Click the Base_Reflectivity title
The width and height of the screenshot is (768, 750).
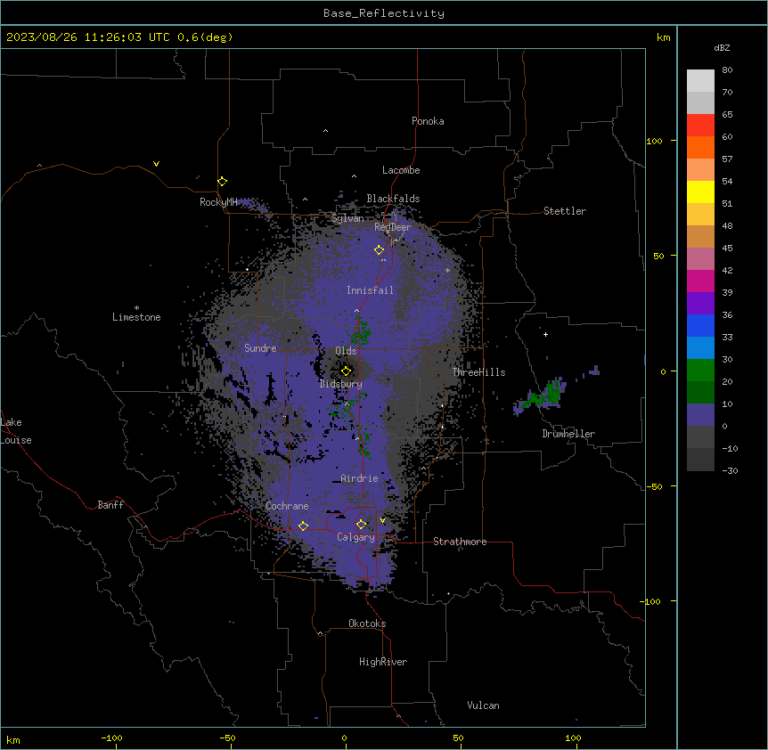pyautogui.click(x=384, y=13)
